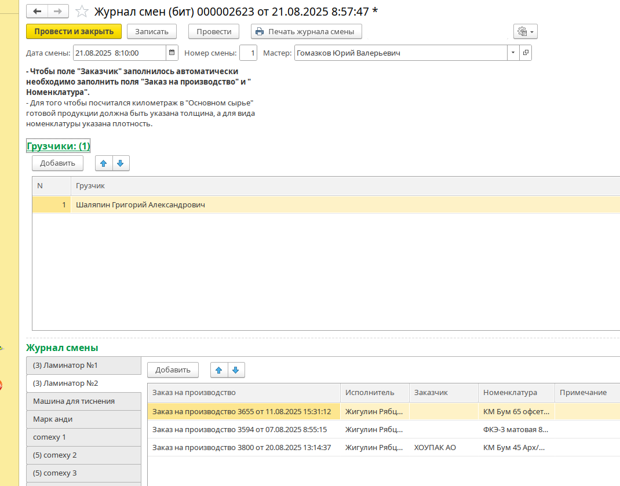620x486 pixels.
Task: Move loader row up in Грузчики list
Action: click(104, 163)
